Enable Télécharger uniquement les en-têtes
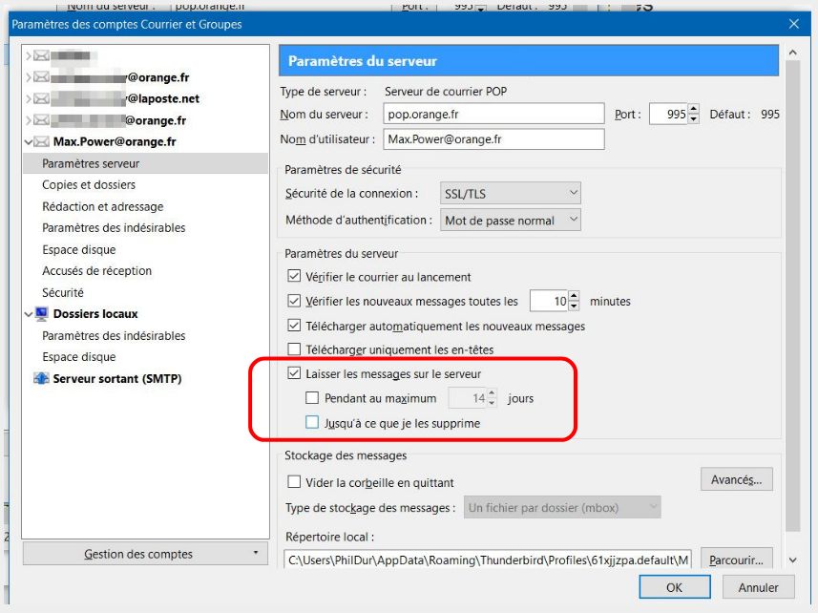818x613 pixels. pos(294,349)
